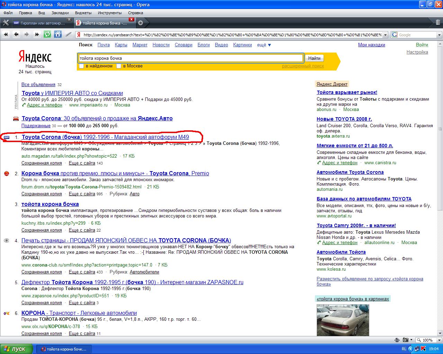Open the 'расширенный поиск' link
The image size is (443, 354).
coord(303,66)
